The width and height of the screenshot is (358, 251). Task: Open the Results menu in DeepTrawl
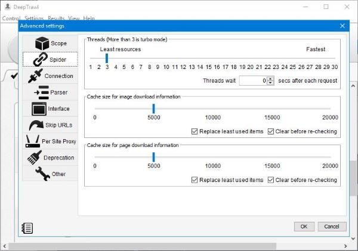click(x=56, y=18)
